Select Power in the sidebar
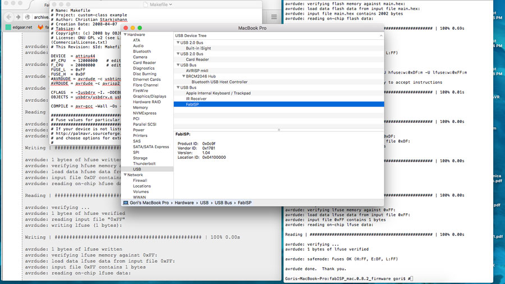505x284 pixels. (139, 130)
